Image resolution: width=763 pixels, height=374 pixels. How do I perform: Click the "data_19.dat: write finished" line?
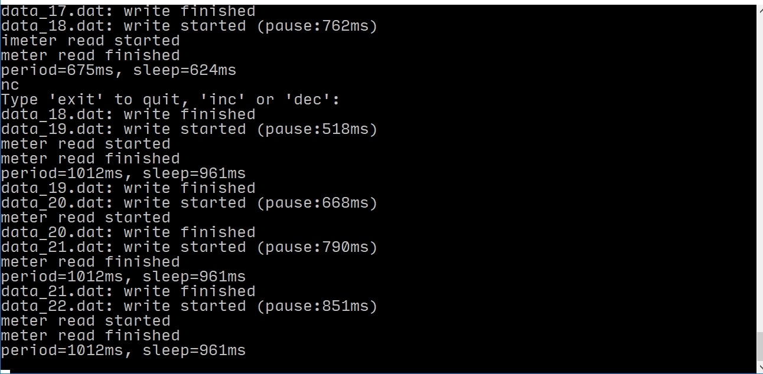[128, 188]
